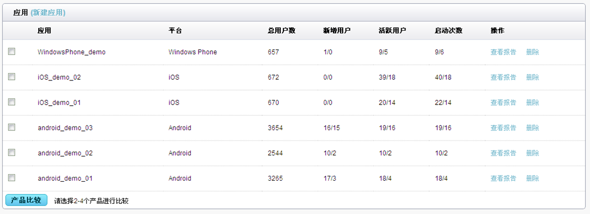Toggle the android_demo_01 checkbox
Screen dimensions: 590x214
pos(12,178)
